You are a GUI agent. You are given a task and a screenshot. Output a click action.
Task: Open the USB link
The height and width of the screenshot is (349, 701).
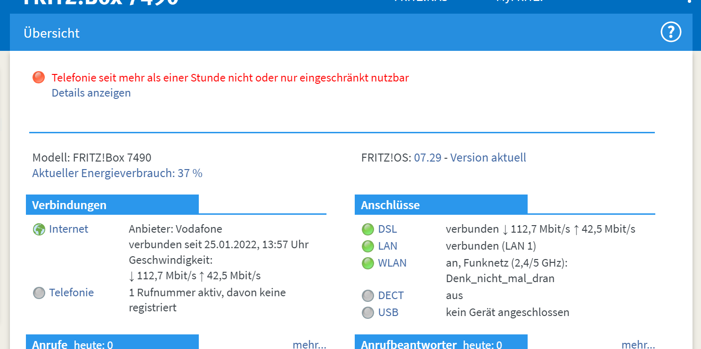point(388,312)
